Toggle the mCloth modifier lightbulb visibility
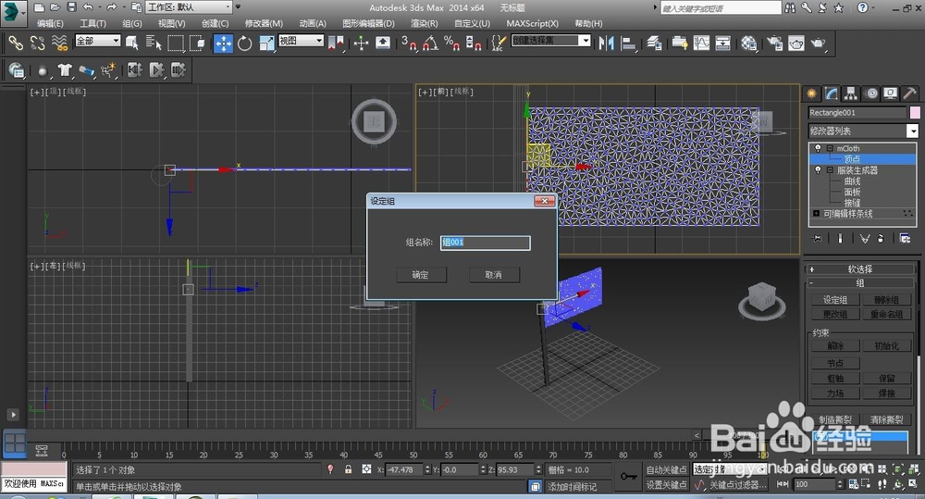 point(818,148)
